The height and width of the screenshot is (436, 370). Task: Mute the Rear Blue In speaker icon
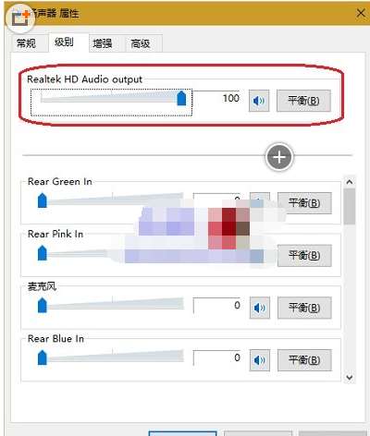tap(260, 360)
